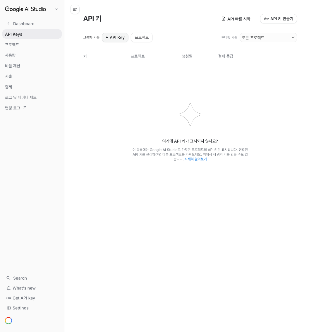The image size is (316, 332).
Task: Click the 생성일 column header
Action: coord(187,56)
